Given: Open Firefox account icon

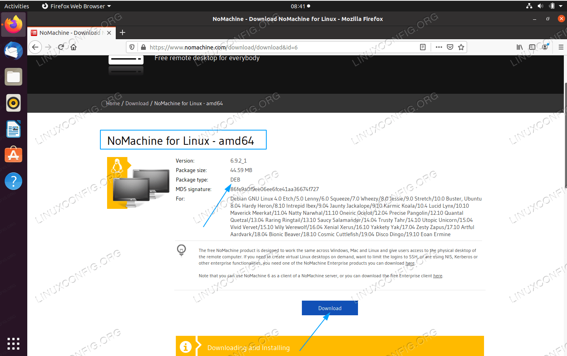Looking at the screenshot, I should [x=545, y=47].
